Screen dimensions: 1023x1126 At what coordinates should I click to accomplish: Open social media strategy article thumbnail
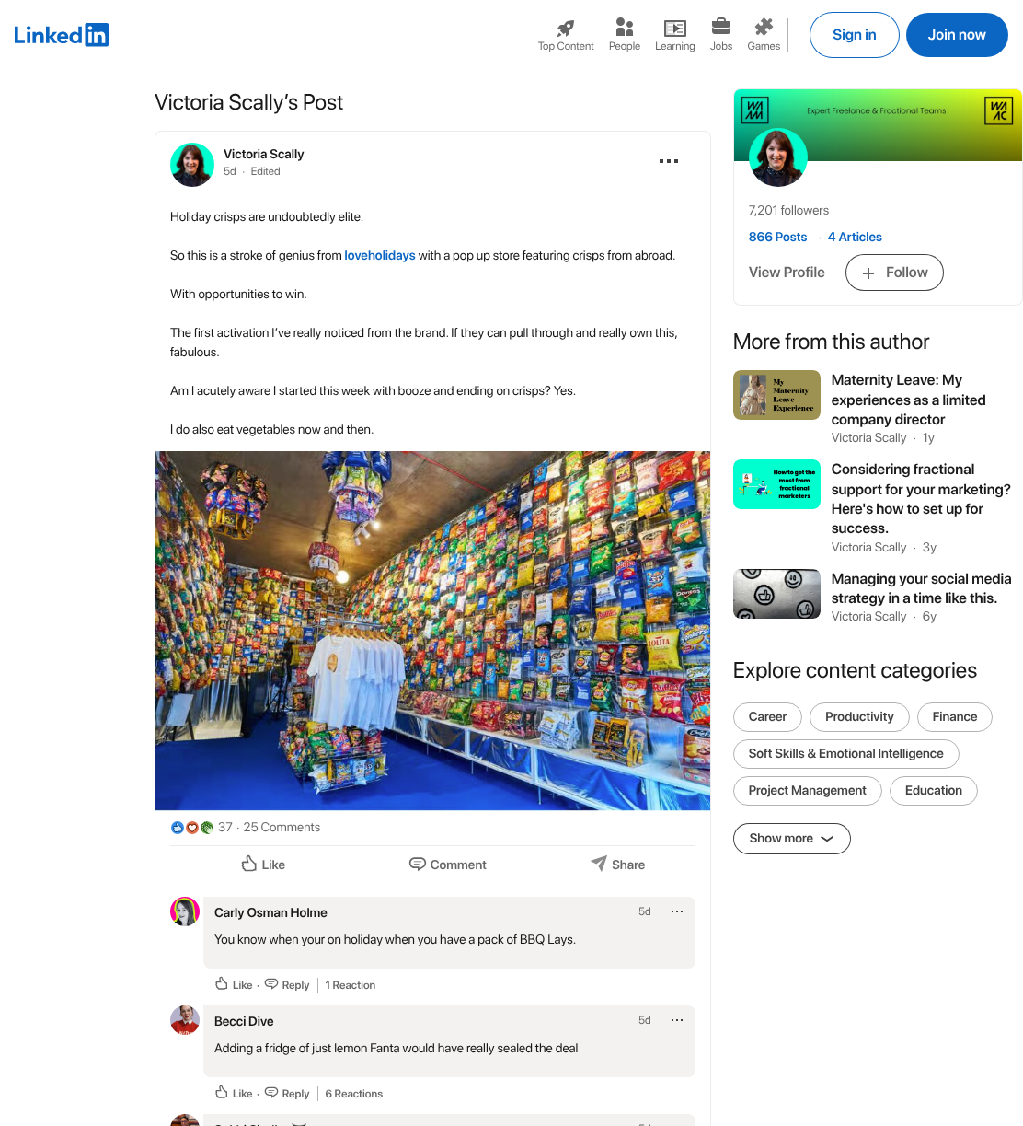tap(776, 594)
